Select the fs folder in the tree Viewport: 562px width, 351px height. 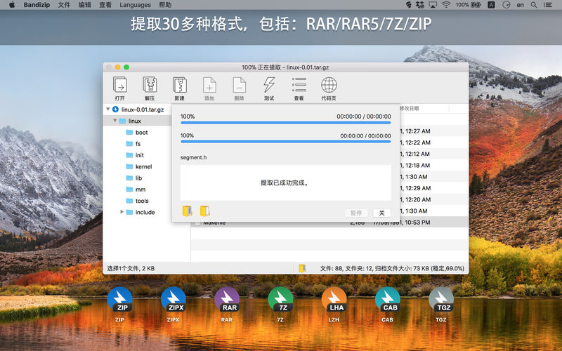pos(138,144)
